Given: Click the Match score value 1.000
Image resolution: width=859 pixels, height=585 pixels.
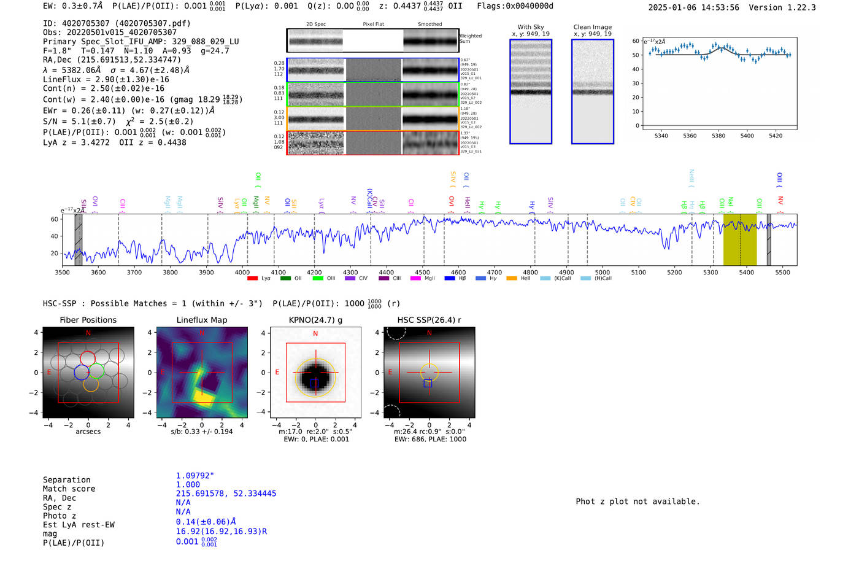Looking at the screenshot, I should [x=188, y=485].
